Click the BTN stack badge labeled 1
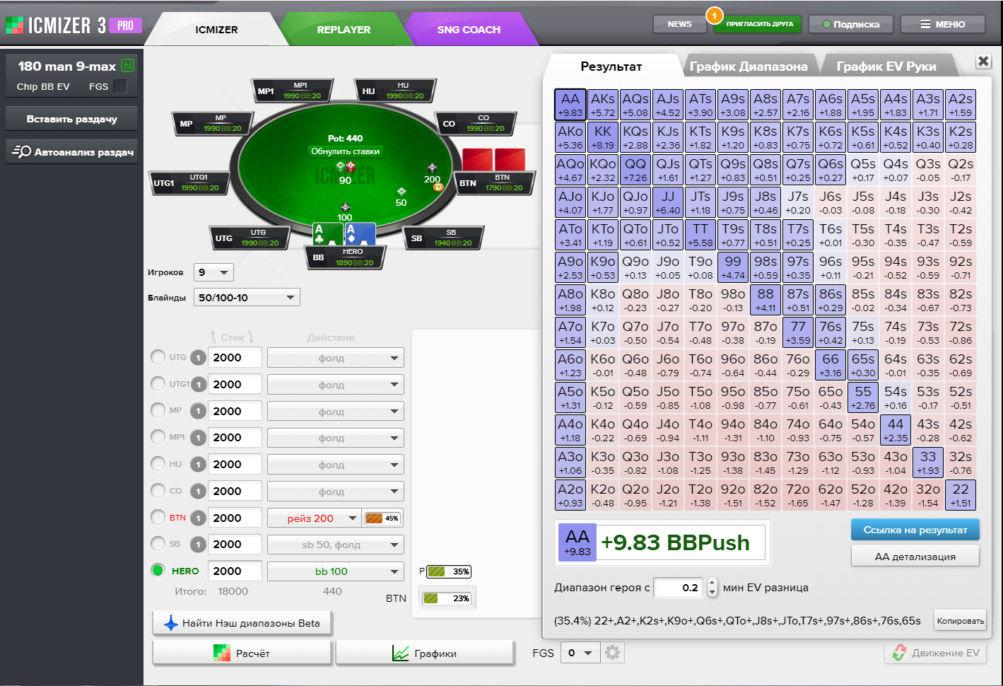Image resolution: width=1003 pixels, height=686 pixels. click(x=198, y=518)
